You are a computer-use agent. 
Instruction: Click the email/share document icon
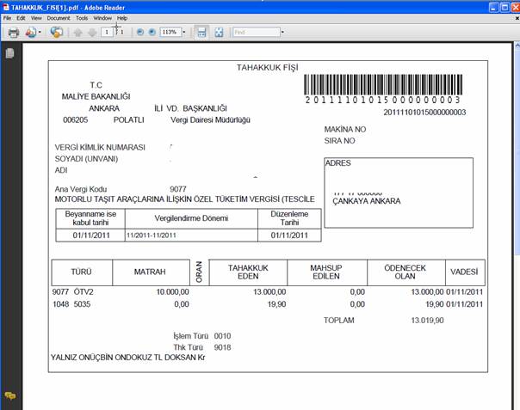(32, 33)
